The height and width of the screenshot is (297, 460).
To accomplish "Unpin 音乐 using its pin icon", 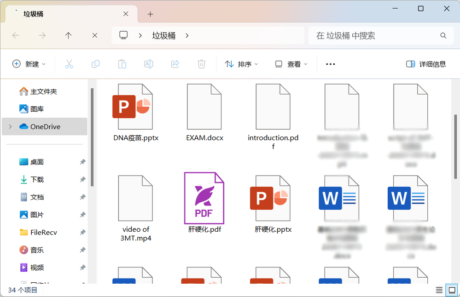I will (x=83, y=250).
